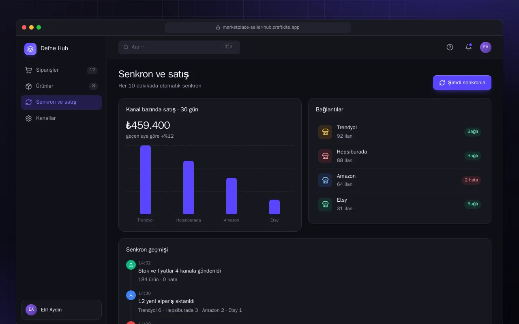519x324 pixels.
Task: Click "Her 10 dakikada otomatik senkron" subtitle
Action: click(160, 86)
